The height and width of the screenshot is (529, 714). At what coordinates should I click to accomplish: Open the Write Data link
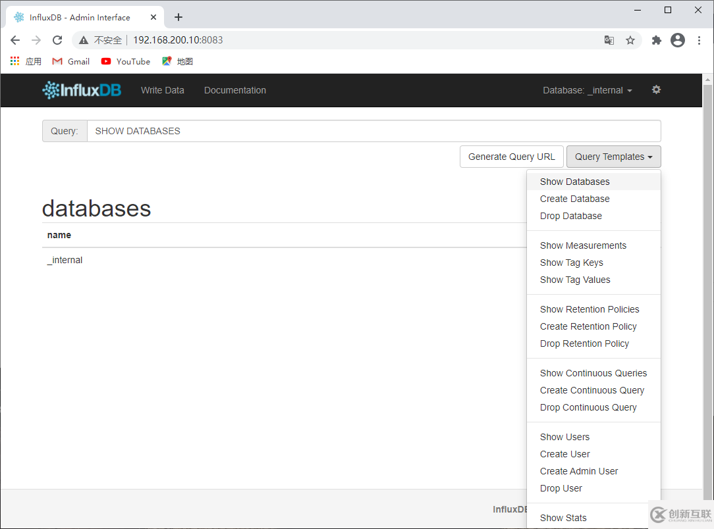click(163, 90)
